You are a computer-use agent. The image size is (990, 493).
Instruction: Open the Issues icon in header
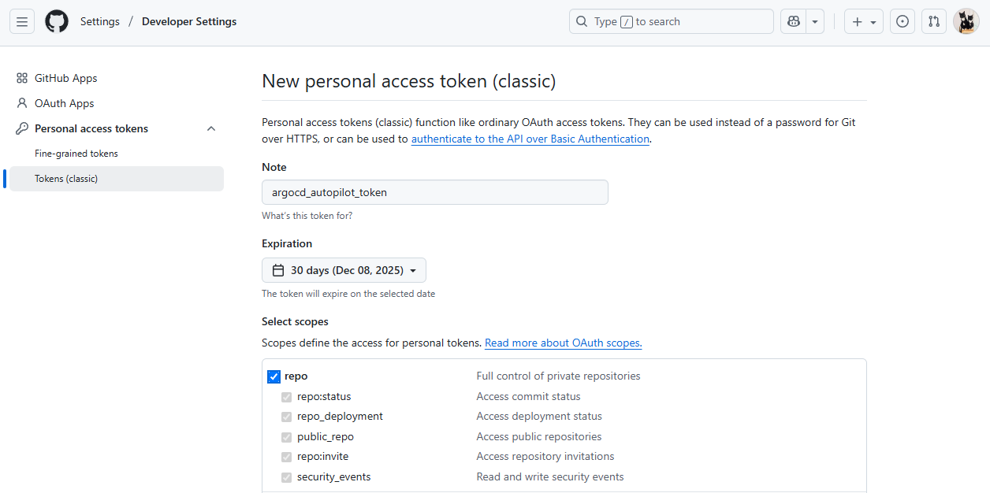pyautogui.click(x=903, y=22)
